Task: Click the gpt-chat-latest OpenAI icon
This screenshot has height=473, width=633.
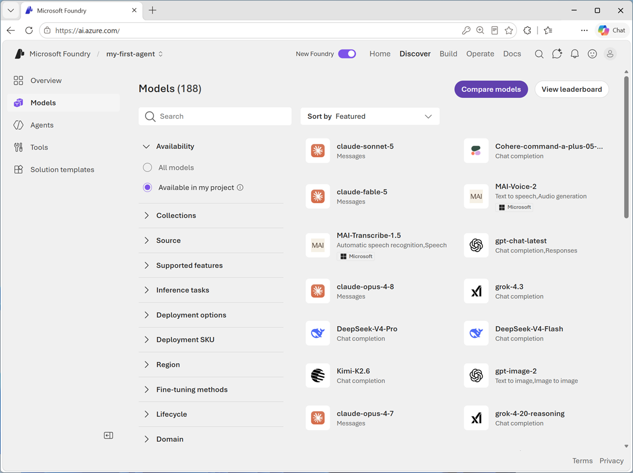Action: (476, 245)
